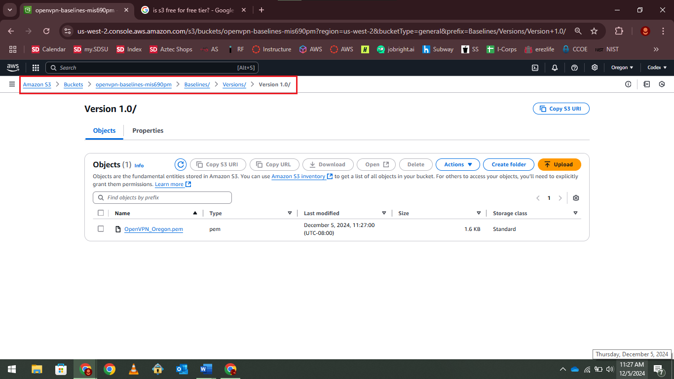The image size is (674, 379).
Task: Switch to the Properties tab
Action: coord(148,131)
